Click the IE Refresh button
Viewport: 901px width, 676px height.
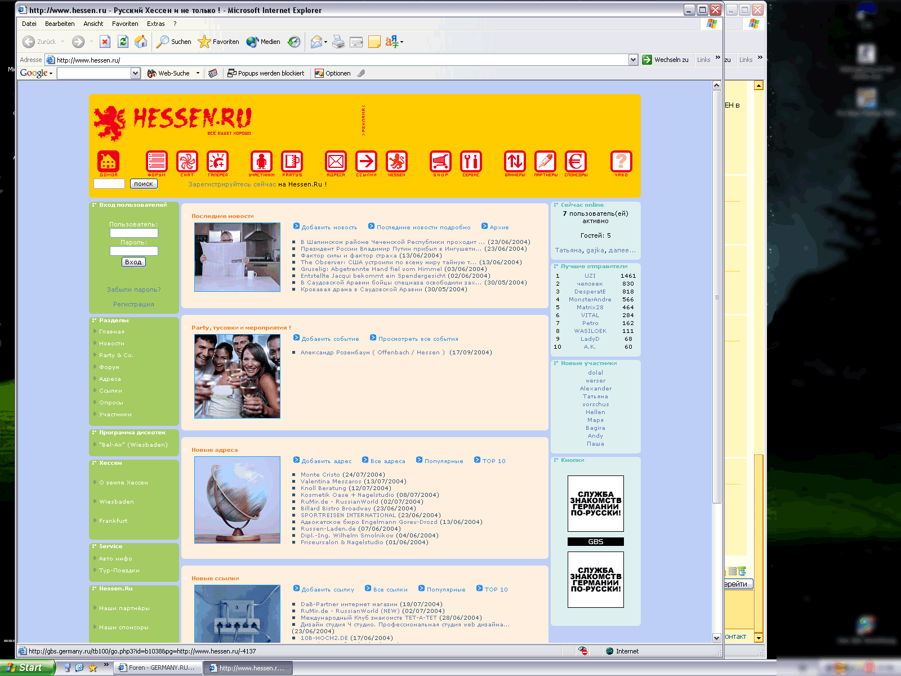[x=123, y=41]
